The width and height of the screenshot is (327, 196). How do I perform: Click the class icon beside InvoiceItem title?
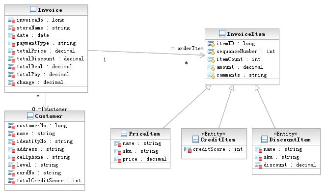pos(222,34)
